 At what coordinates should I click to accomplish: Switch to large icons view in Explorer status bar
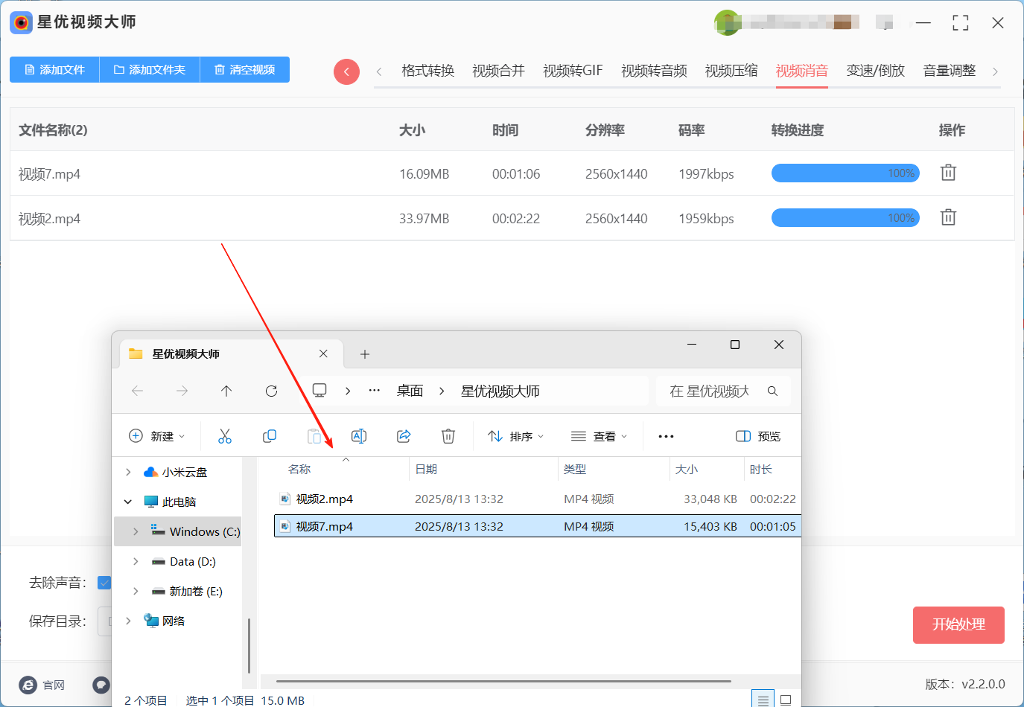[x=786, y=700]
